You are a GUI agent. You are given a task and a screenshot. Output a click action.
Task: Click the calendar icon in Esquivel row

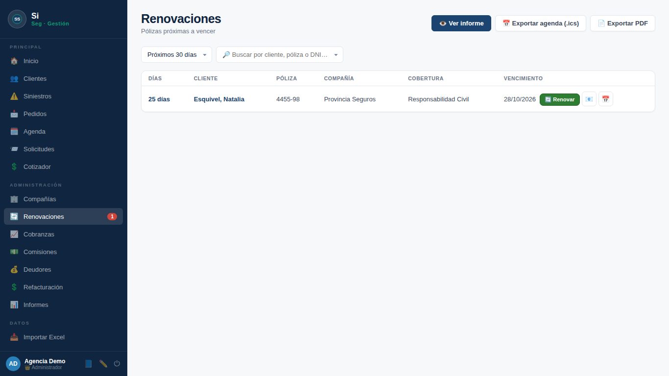click(606, 99)
